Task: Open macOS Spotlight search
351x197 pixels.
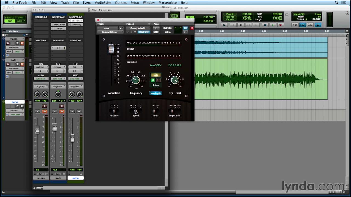Action: [336, 3]
